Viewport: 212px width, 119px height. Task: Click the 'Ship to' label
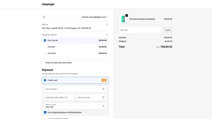tap(45, 24)
